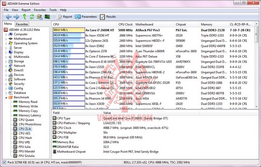Click the Security shield icon
The height and width of the screenshot is (167, 261).
[x=11, y=84]
